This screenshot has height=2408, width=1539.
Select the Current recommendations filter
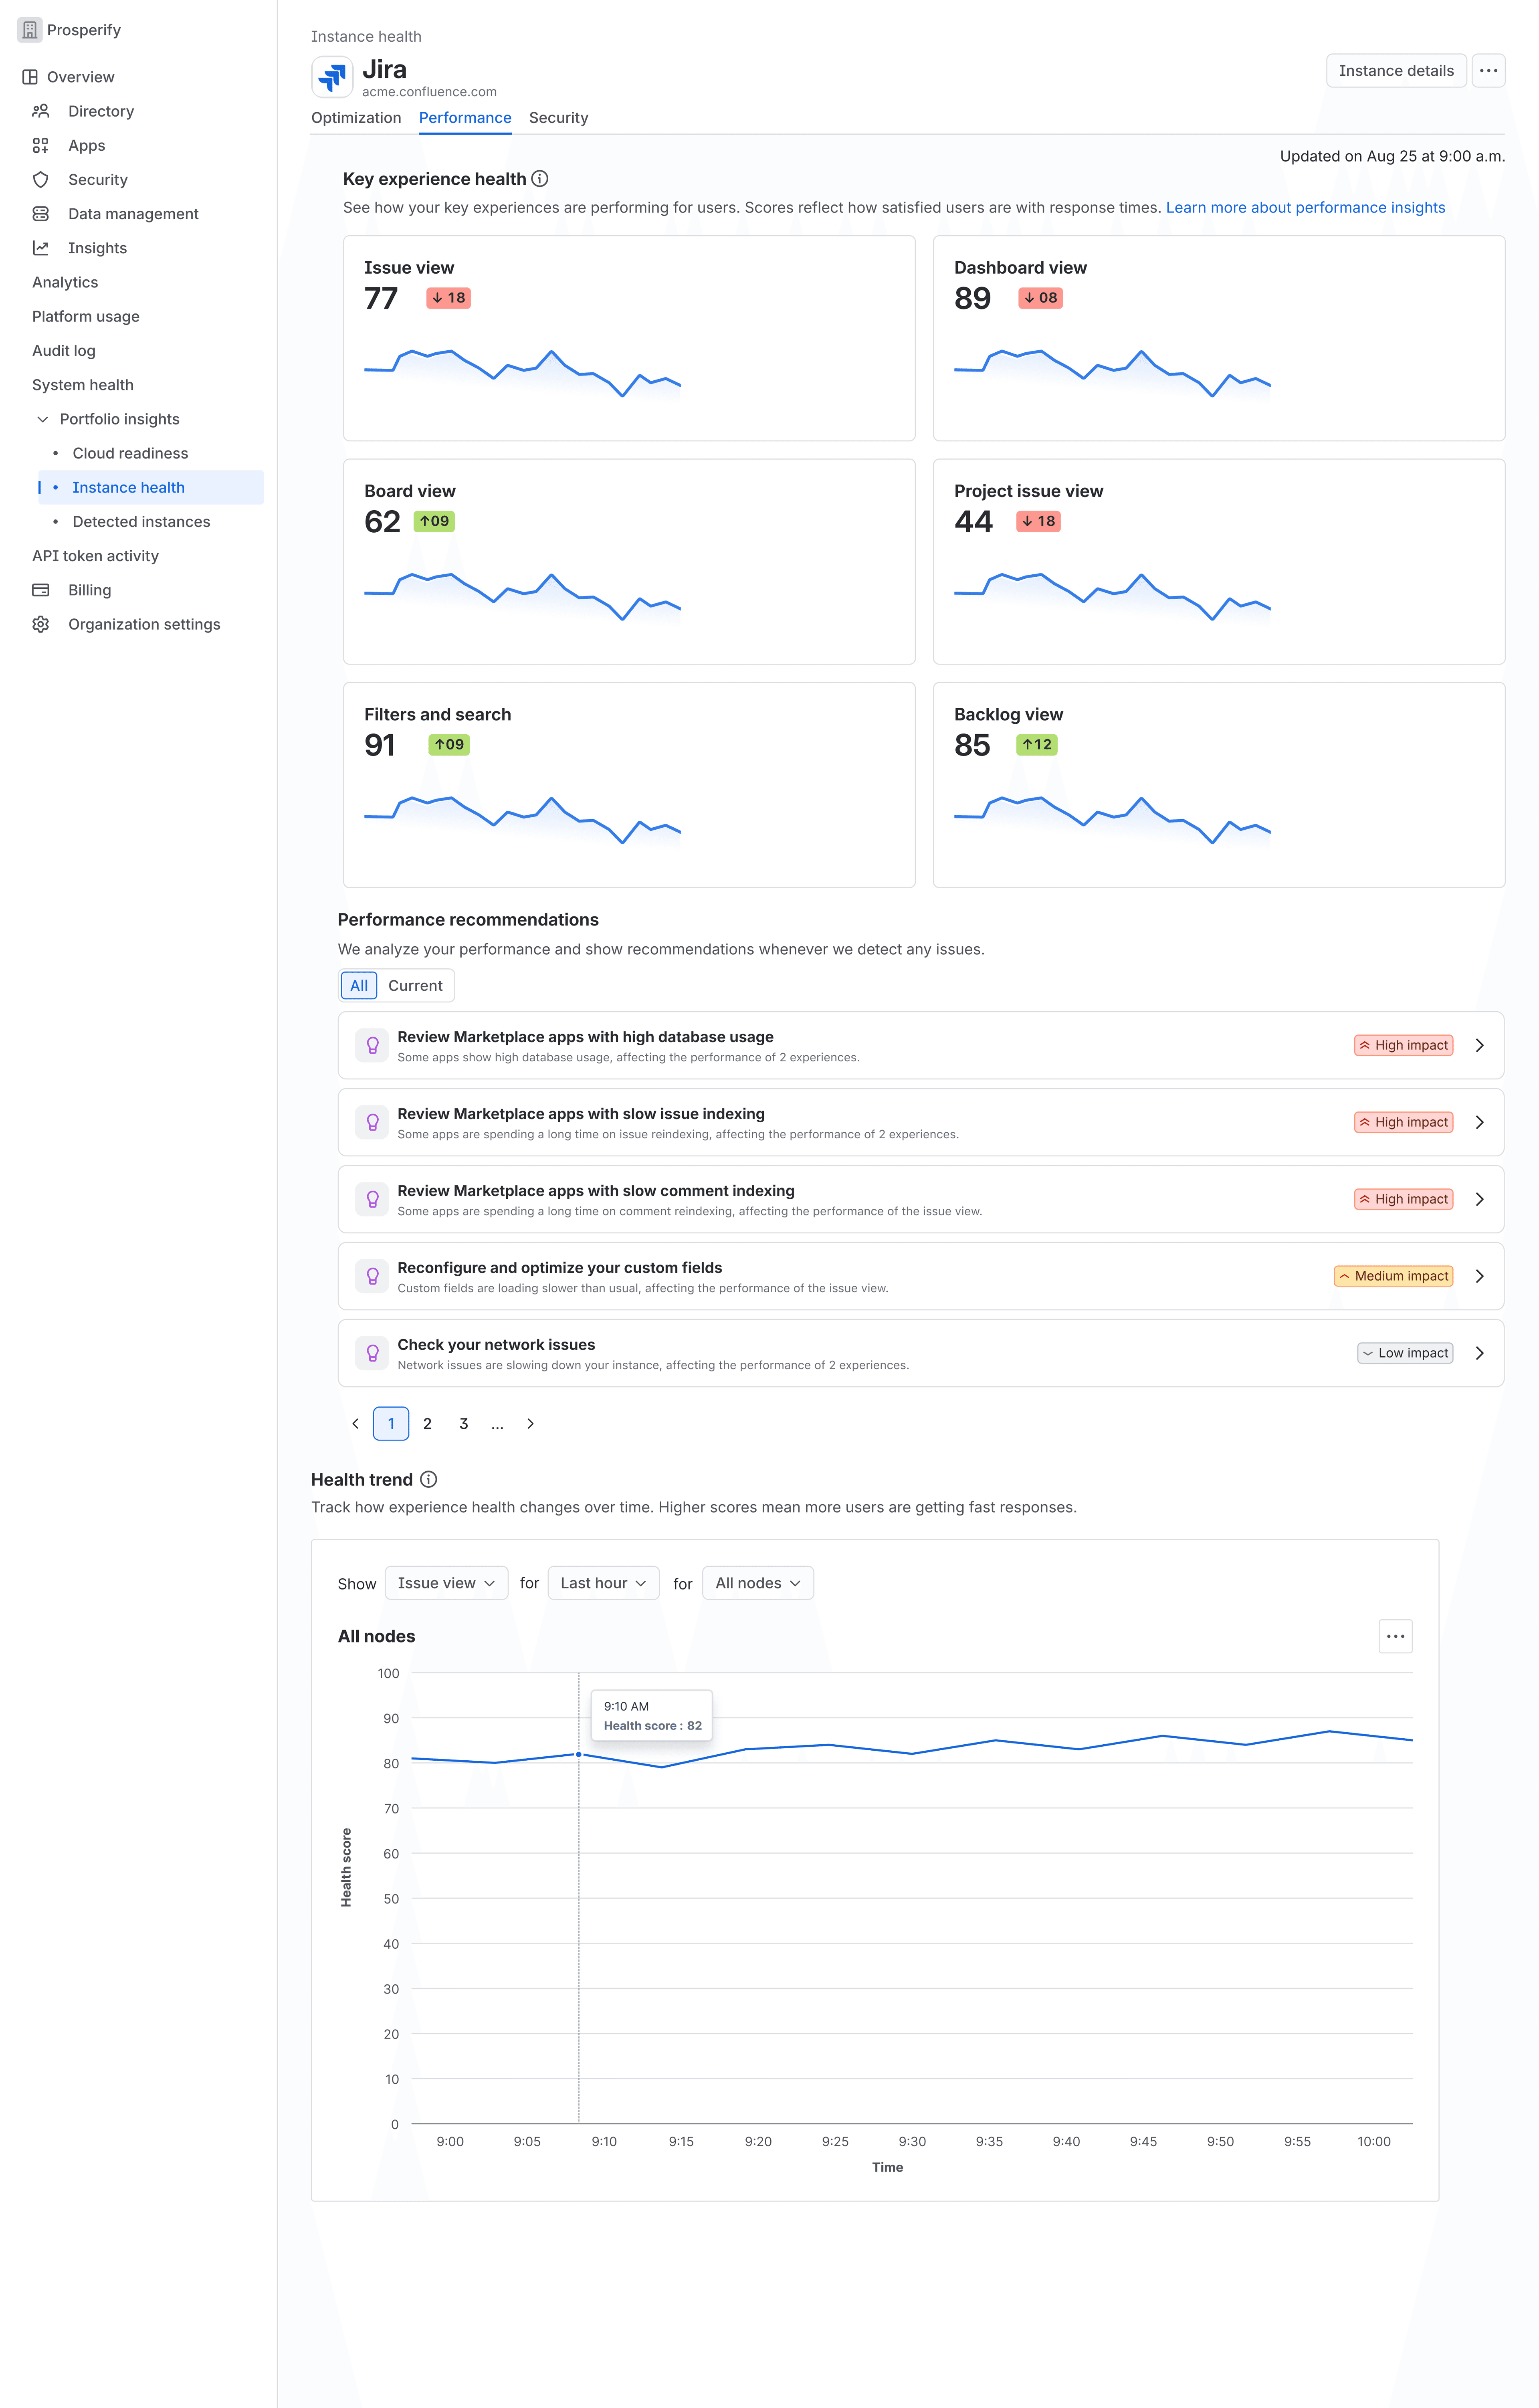pos(415,986)
